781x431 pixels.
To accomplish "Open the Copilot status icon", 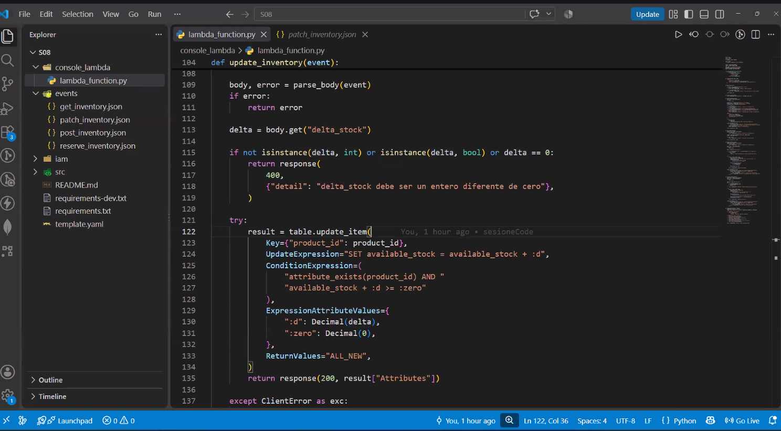I will pos(710,421).
